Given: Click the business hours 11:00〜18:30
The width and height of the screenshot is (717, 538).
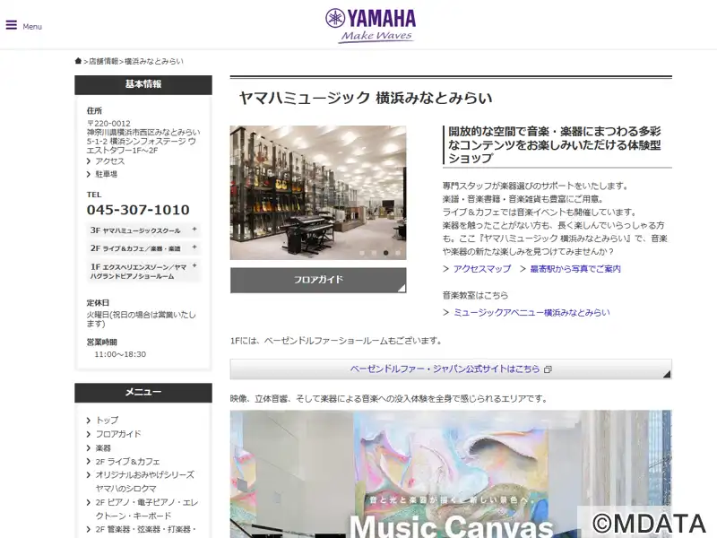Looking at the screenshot, I should coord(120,354).
